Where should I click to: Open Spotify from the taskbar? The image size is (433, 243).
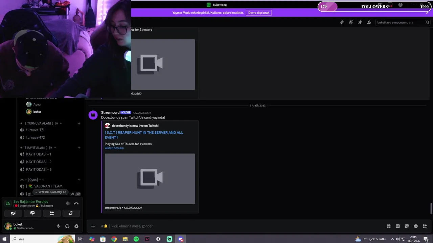click(136, 239)
